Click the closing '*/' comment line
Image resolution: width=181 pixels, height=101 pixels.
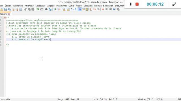point(8,45)
